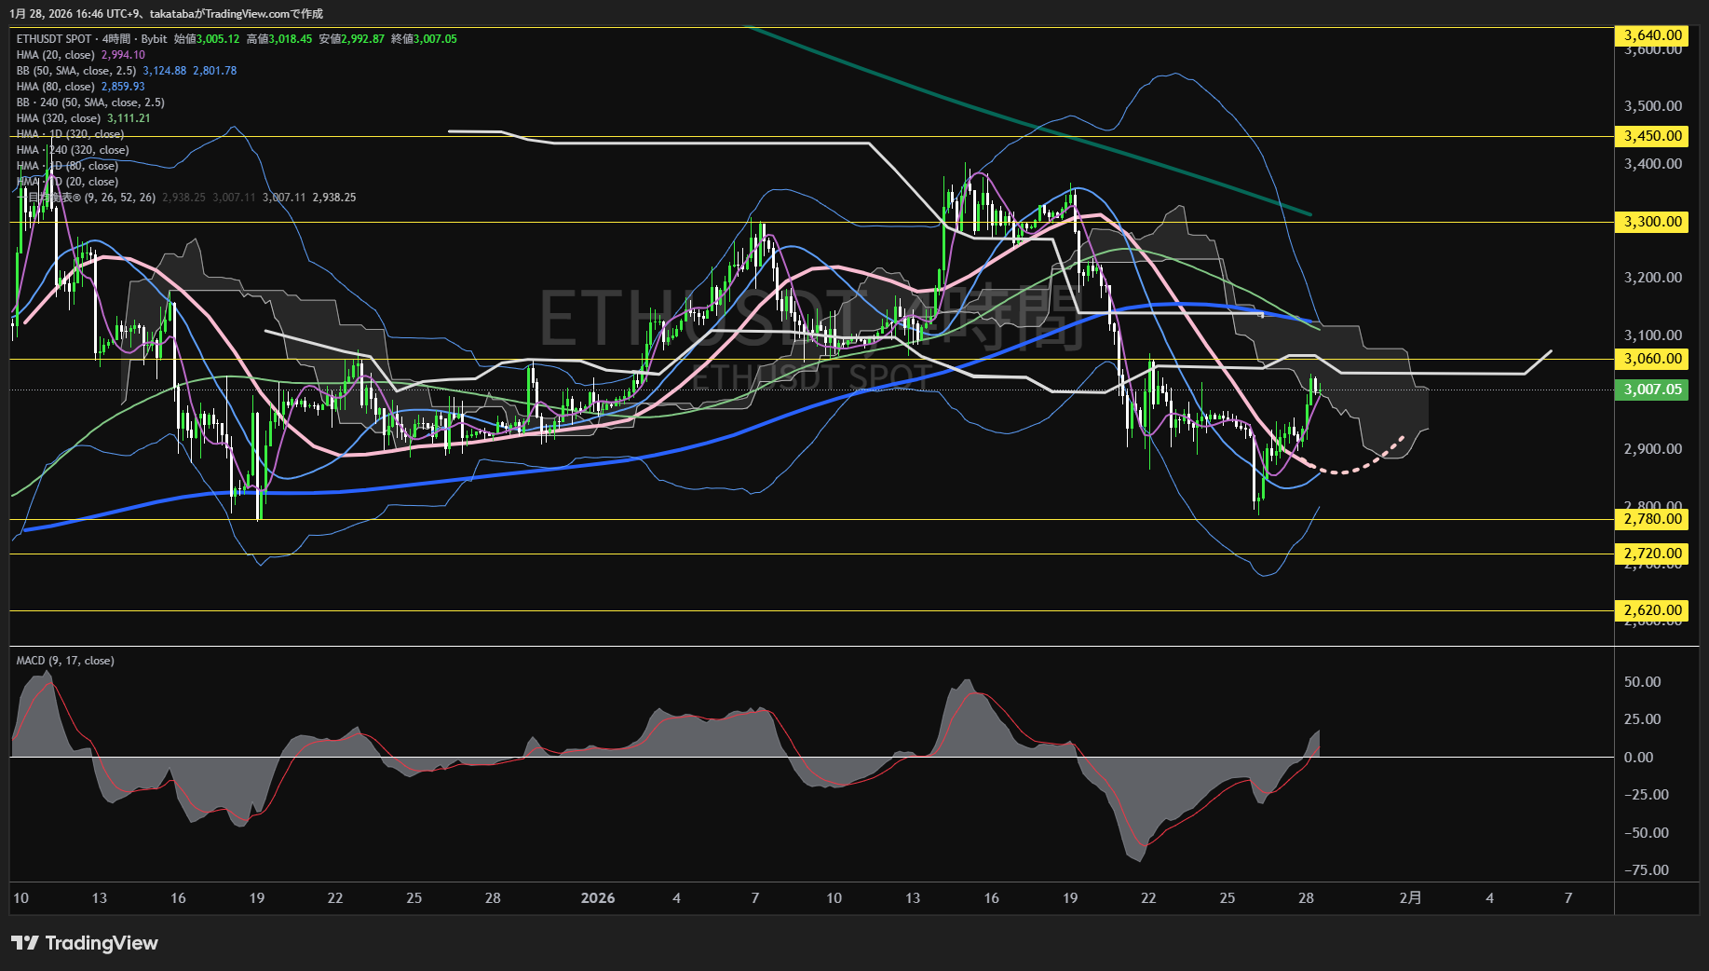
Task: Click the 2月 month marker on time axis
Action: pyautogui.click(x=1410, y=898)
